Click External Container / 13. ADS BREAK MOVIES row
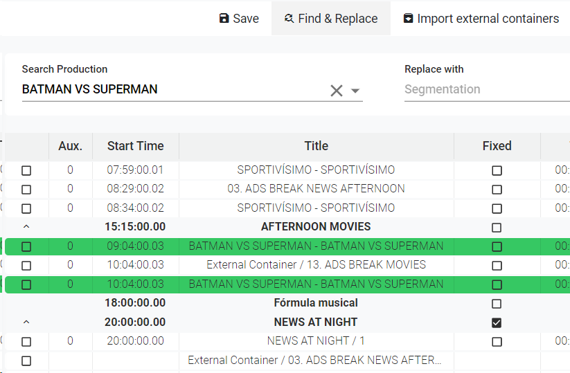The width and height of the screenshot is (570, 373). (x=316, y=265)
